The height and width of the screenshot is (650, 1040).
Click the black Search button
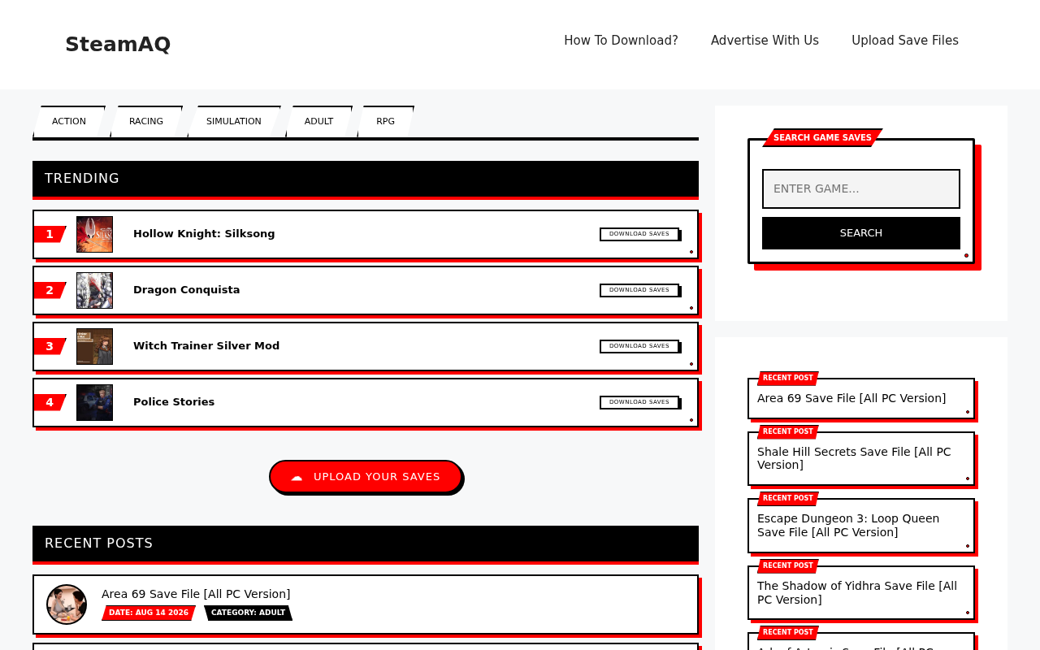click(861, 233)
